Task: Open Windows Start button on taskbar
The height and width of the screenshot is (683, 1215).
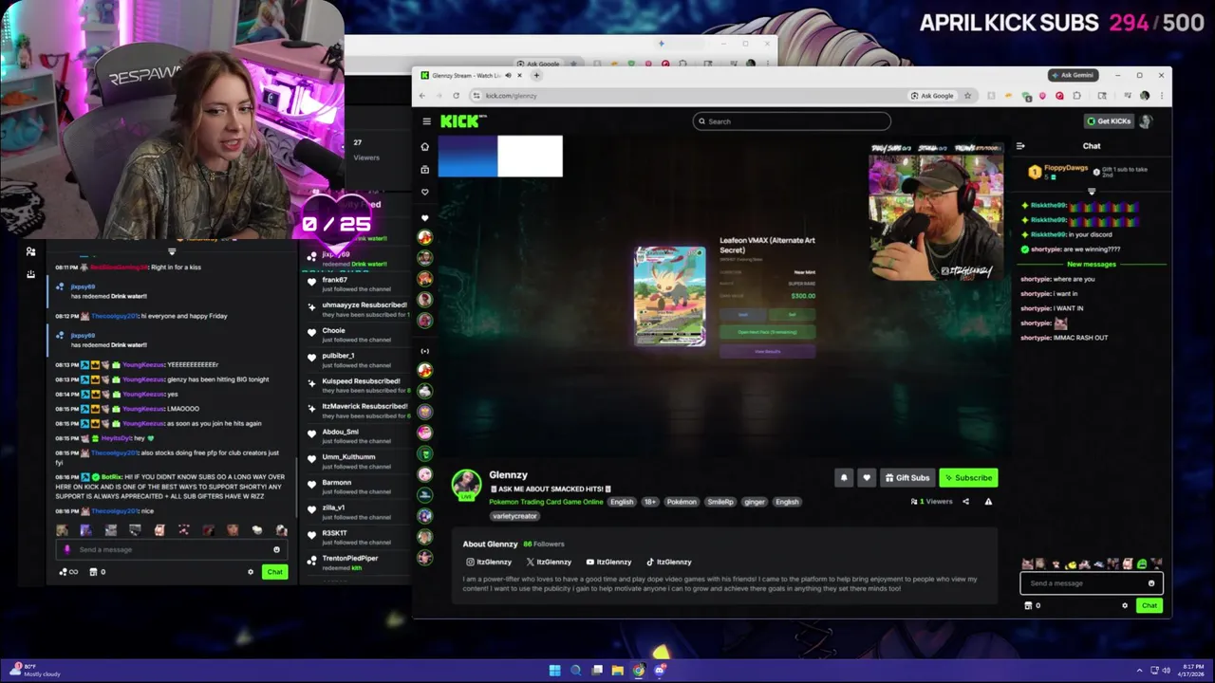Action: point(554,671)
